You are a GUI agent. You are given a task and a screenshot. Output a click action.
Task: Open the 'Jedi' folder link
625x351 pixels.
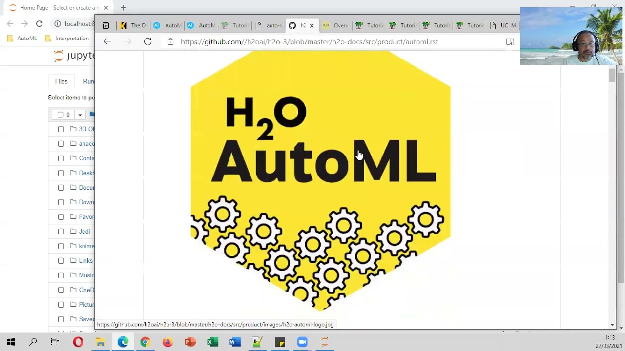(84, 232)
